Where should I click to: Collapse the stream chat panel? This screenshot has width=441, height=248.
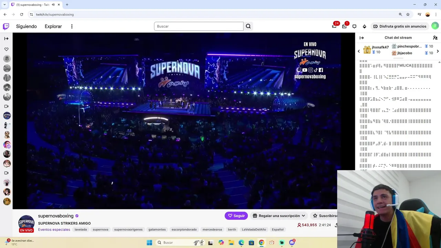[361, 38]
